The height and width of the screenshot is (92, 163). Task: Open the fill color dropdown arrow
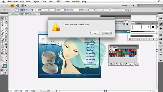pyautogui.click(x=18, y=10)
